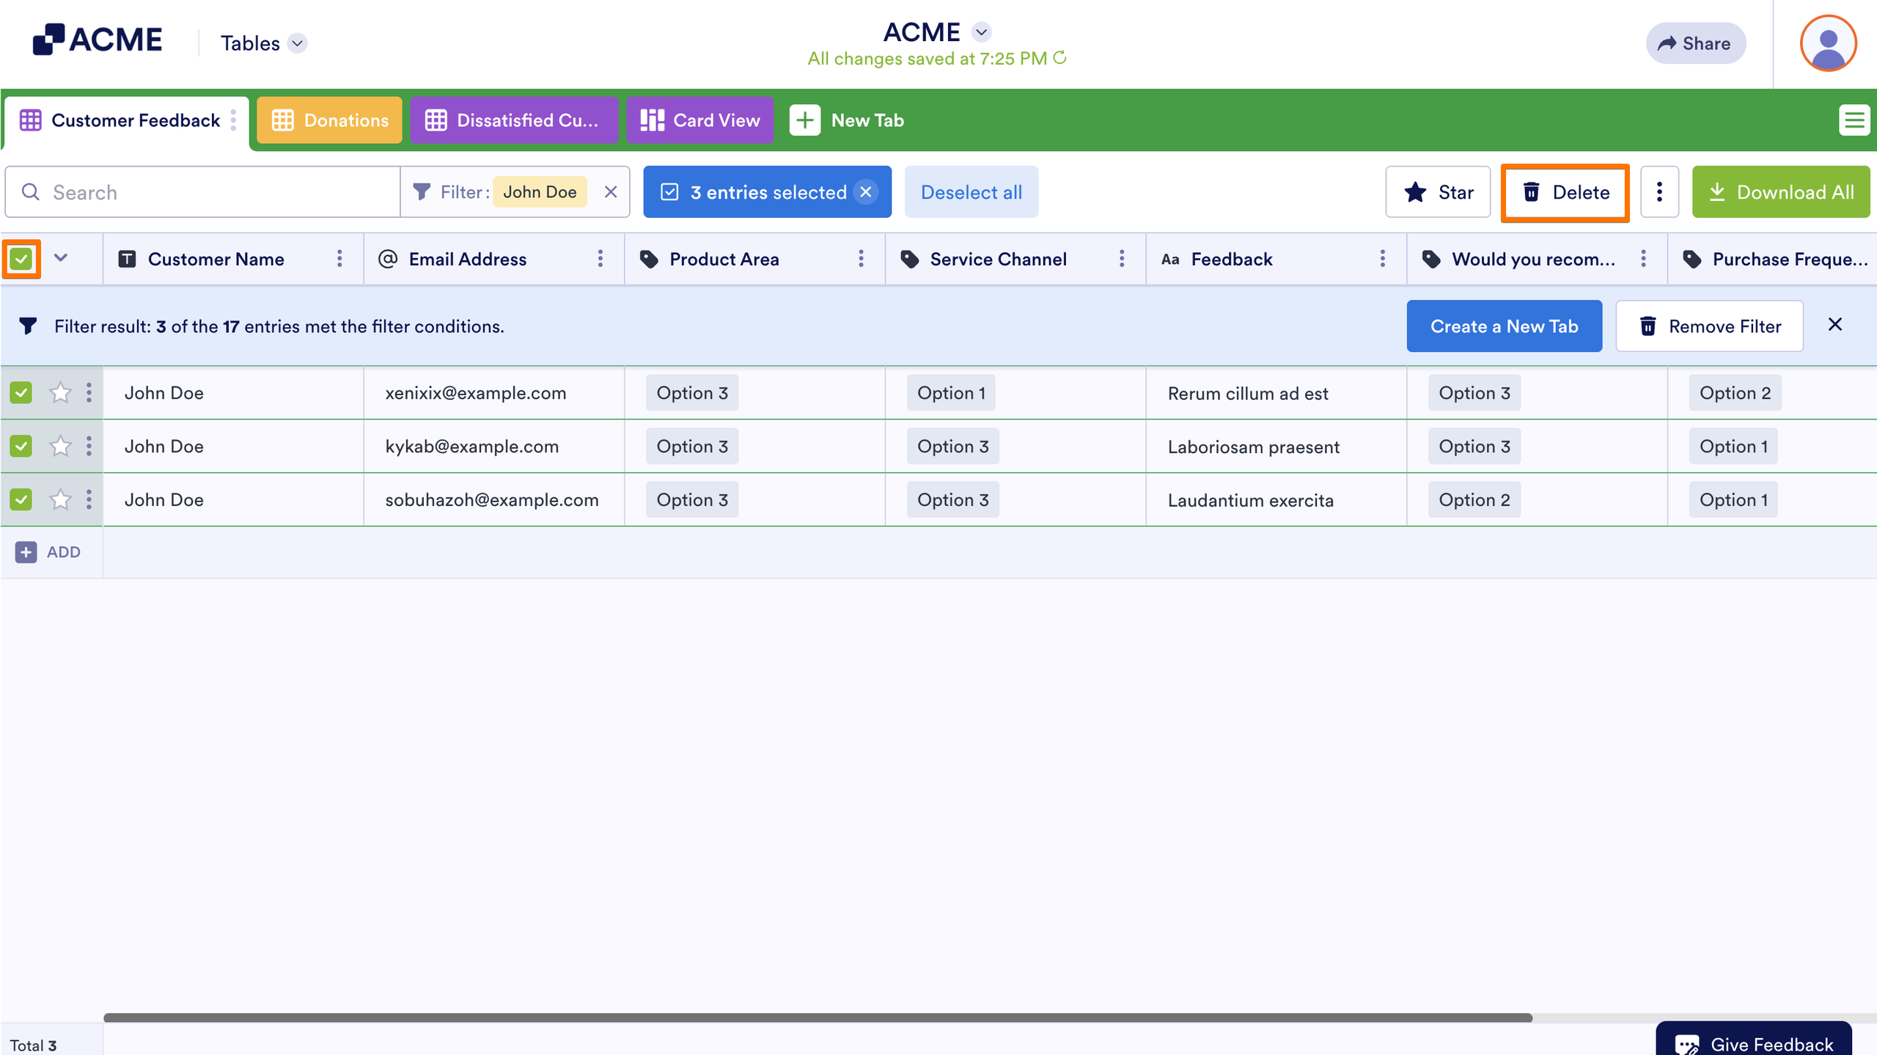Image resolution: width=1877 pixels, height=1055 pixels.
Task: Click the horizontal scrollbar thumb
Action: coord(818,1018)
